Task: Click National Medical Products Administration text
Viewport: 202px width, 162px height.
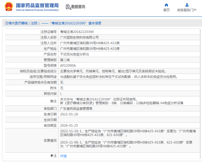Action: [37, 10]
